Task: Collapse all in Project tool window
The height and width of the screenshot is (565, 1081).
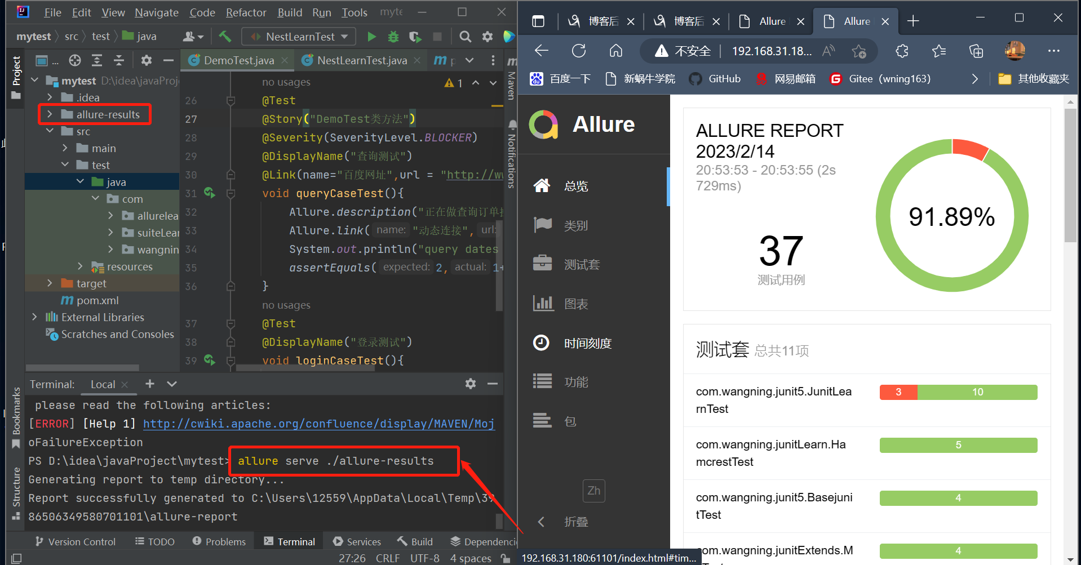Action: tap(118, 60)
